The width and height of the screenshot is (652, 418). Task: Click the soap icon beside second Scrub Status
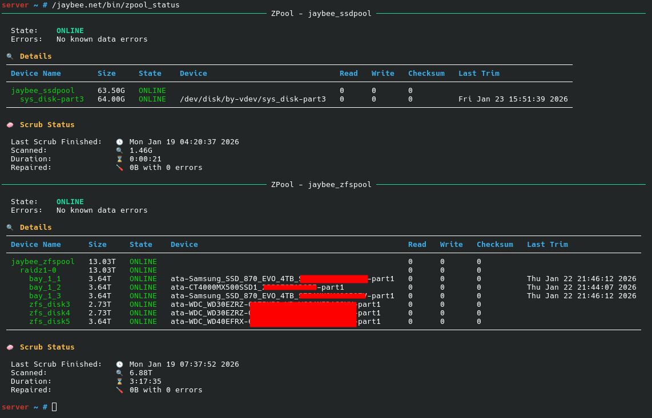coord(10,347)
